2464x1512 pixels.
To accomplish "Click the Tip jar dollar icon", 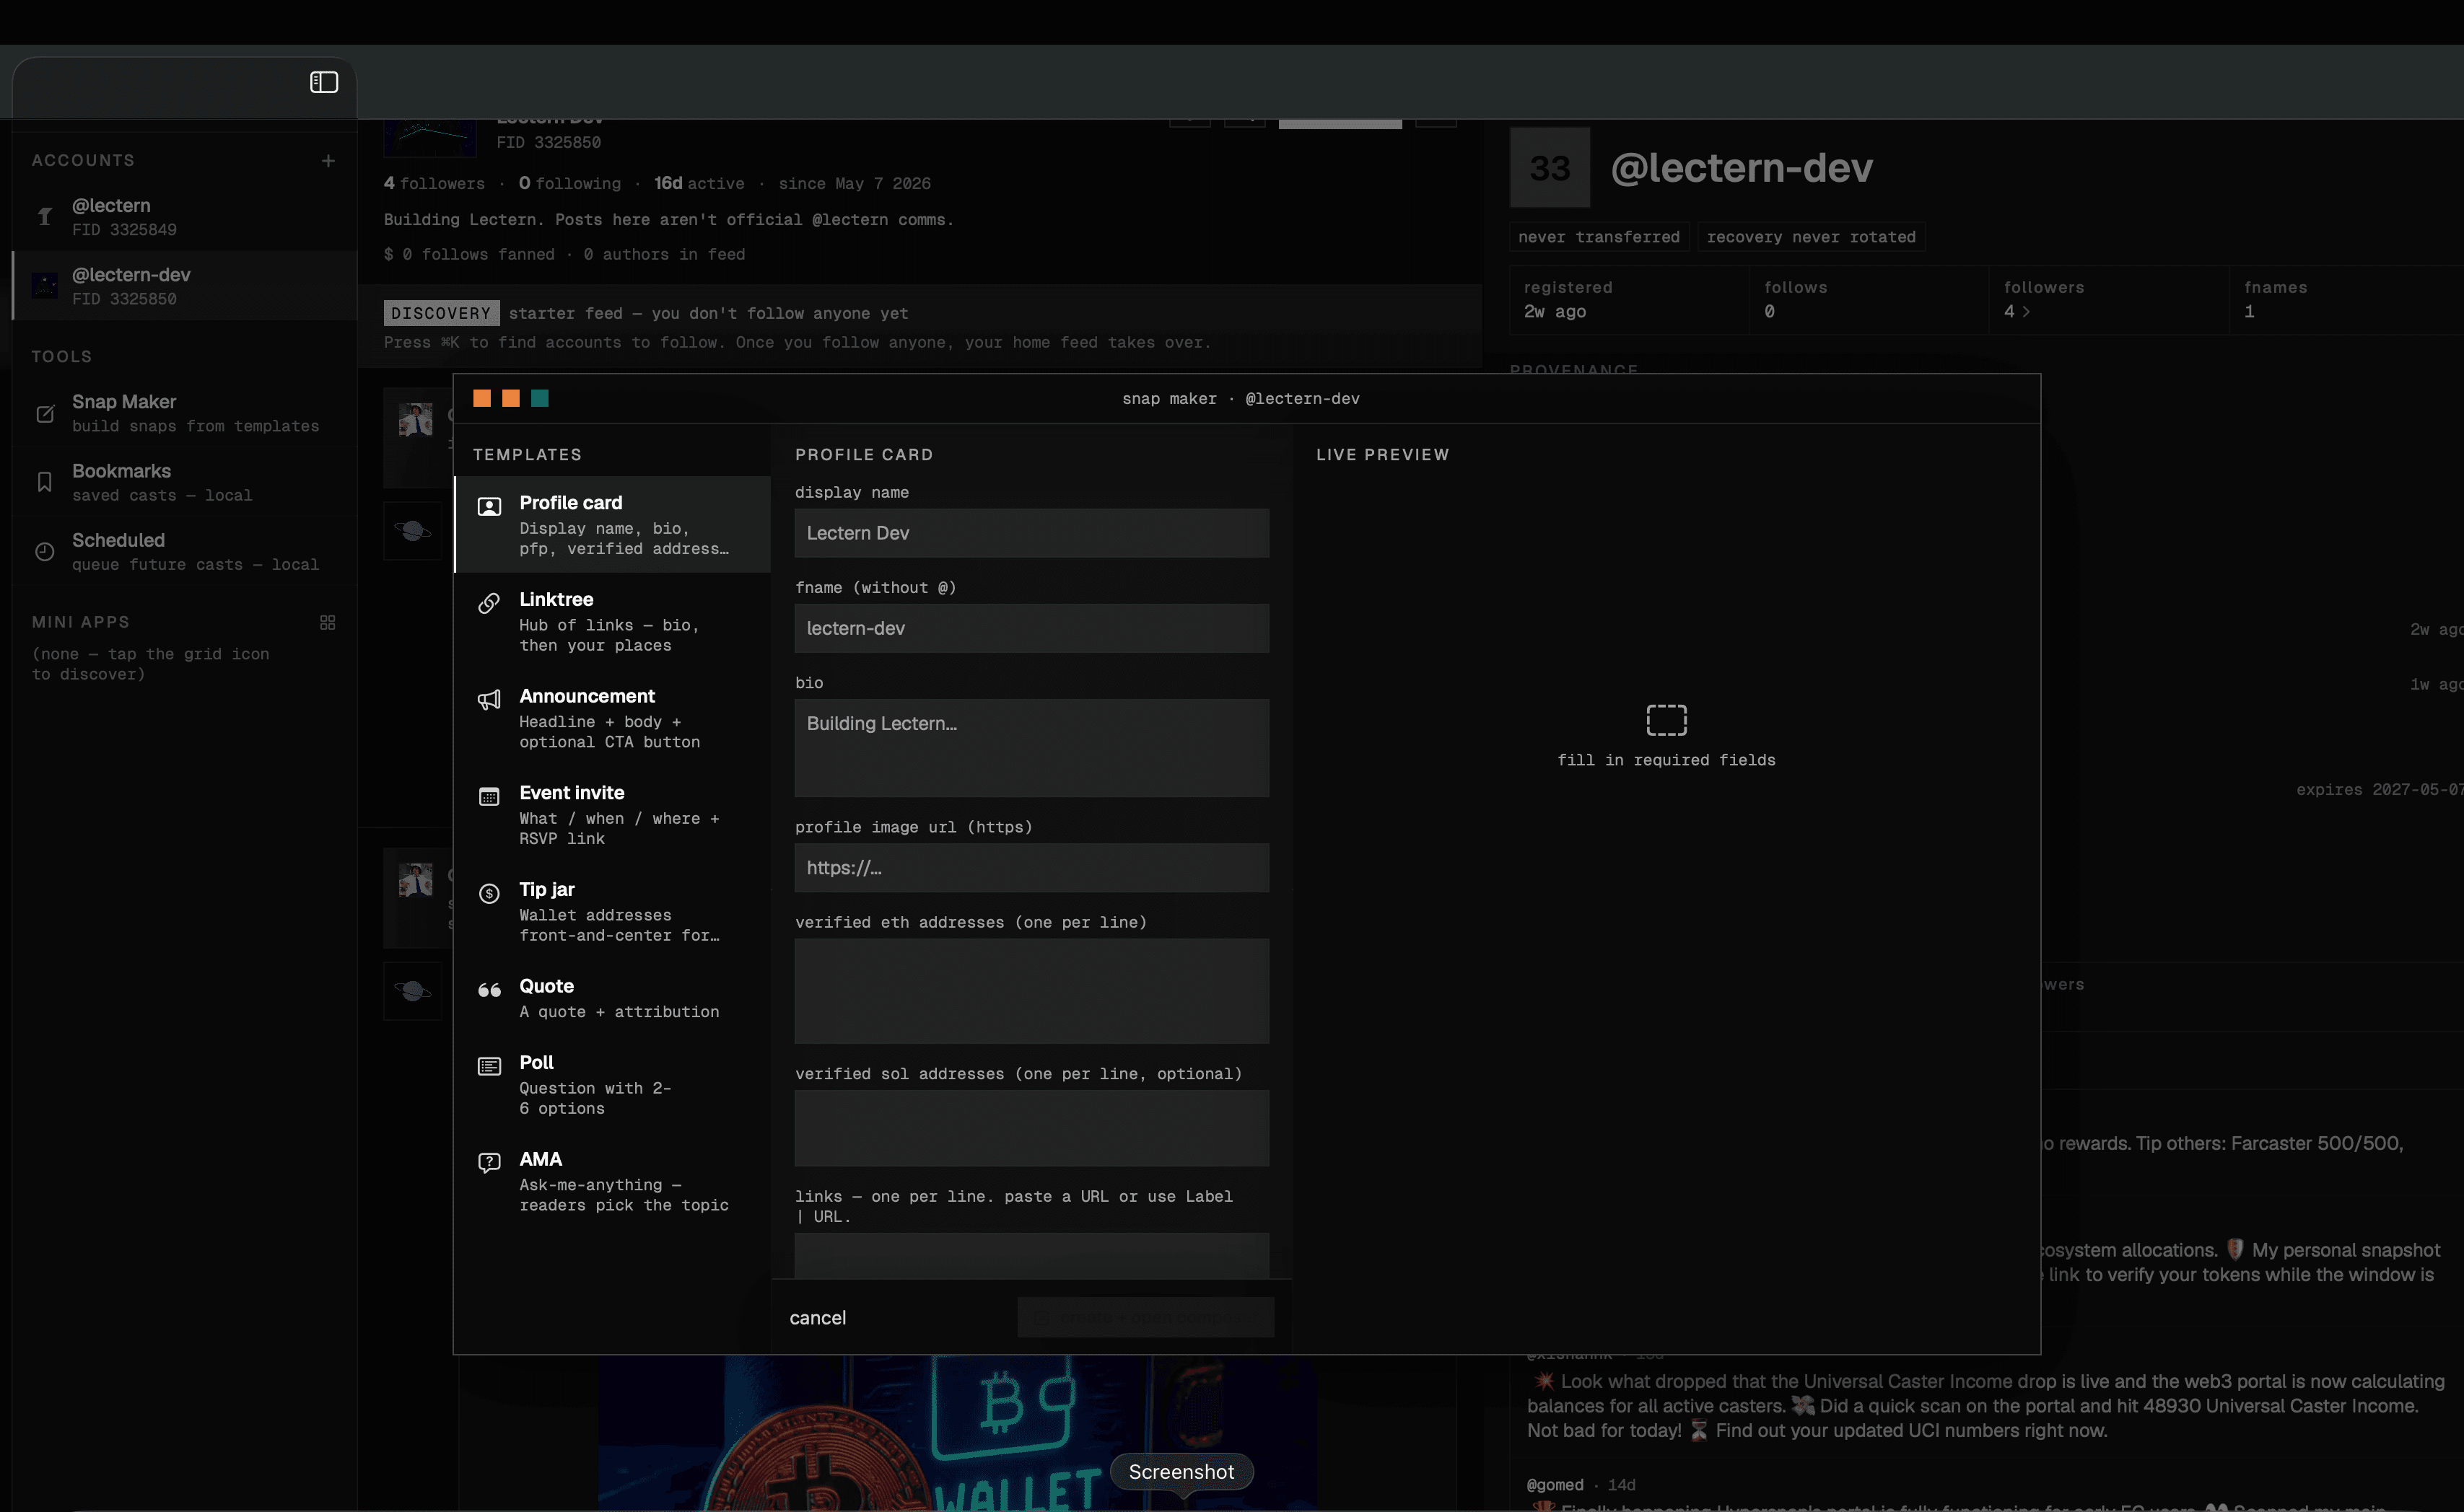I will 489,893.
